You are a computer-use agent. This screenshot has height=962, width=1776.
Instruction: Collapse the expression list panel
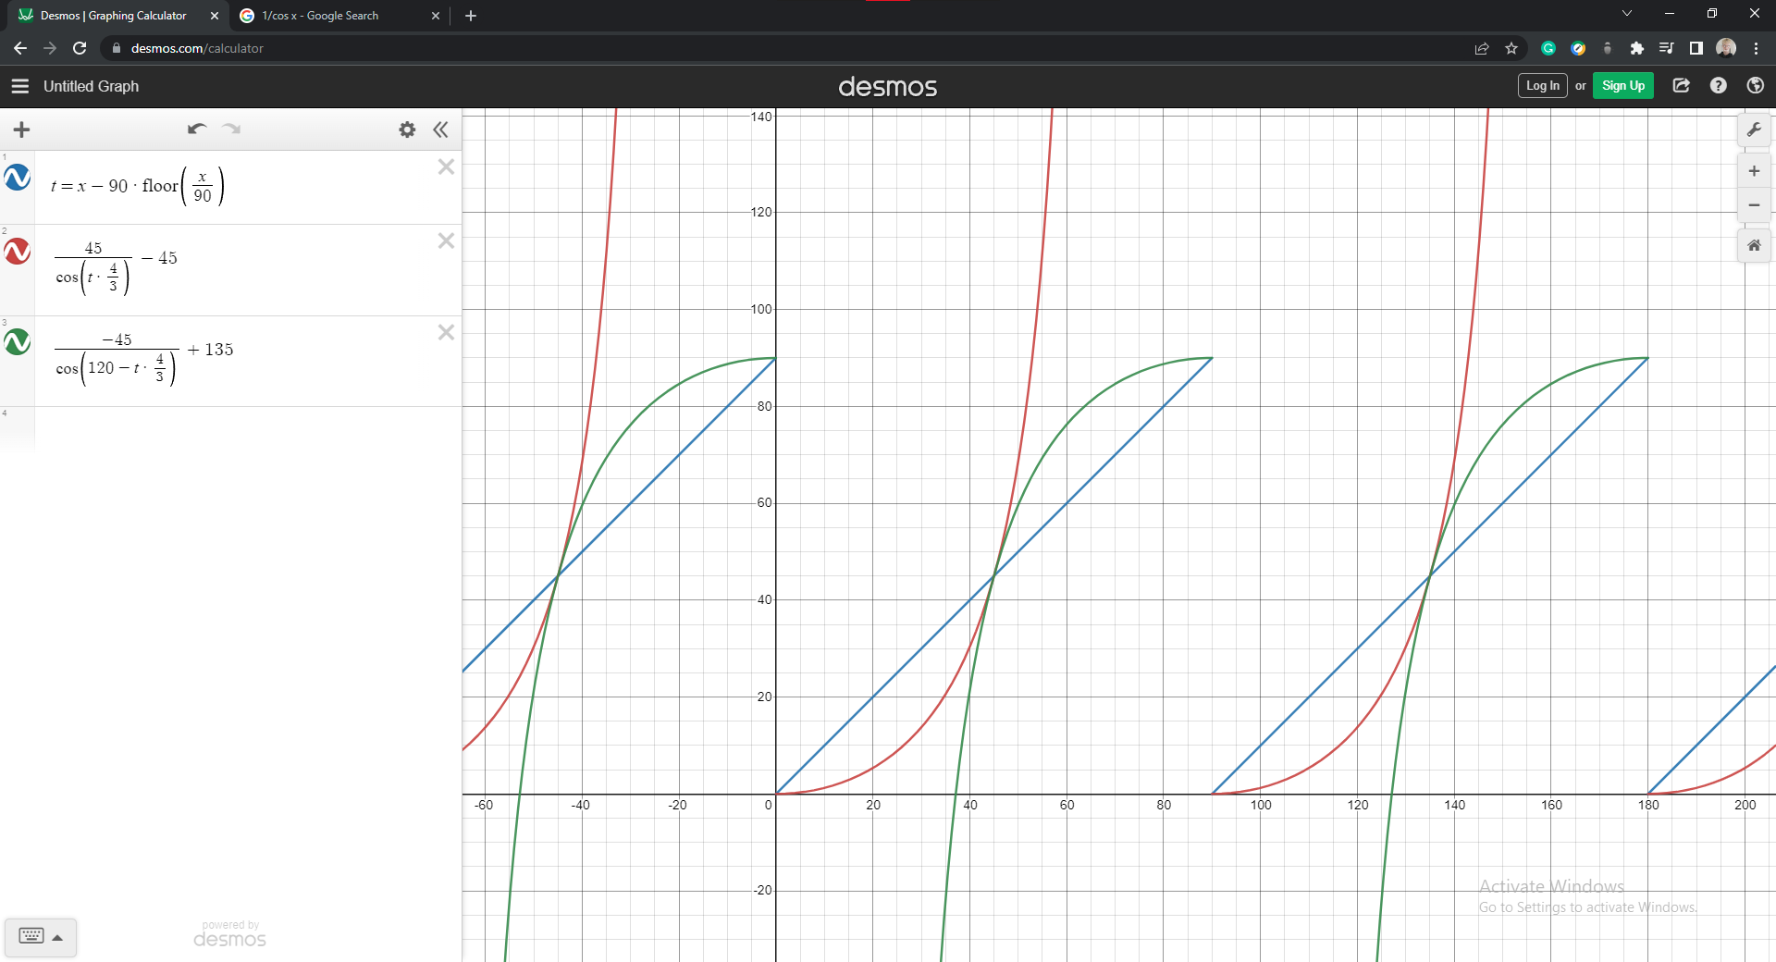tap(441, 129)
